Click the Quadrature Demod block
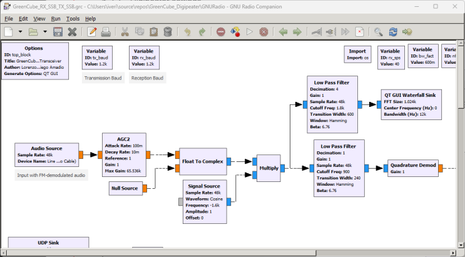Screen dimensions: 465x257 413,168
